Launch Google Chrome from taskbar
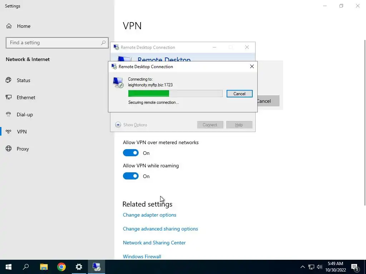 coord(61,267)
